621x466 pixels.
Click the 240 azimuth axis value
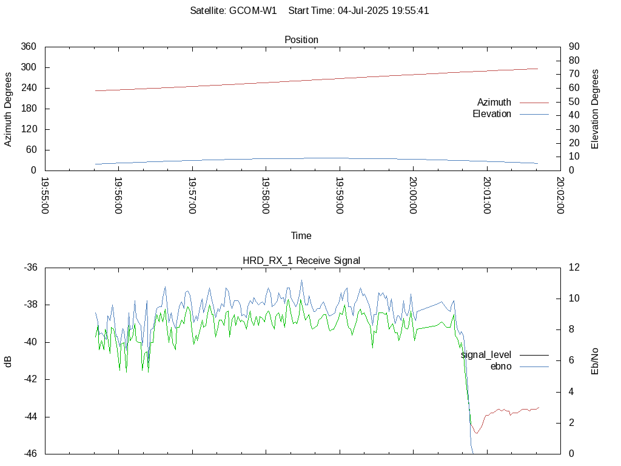pos(29,88)
